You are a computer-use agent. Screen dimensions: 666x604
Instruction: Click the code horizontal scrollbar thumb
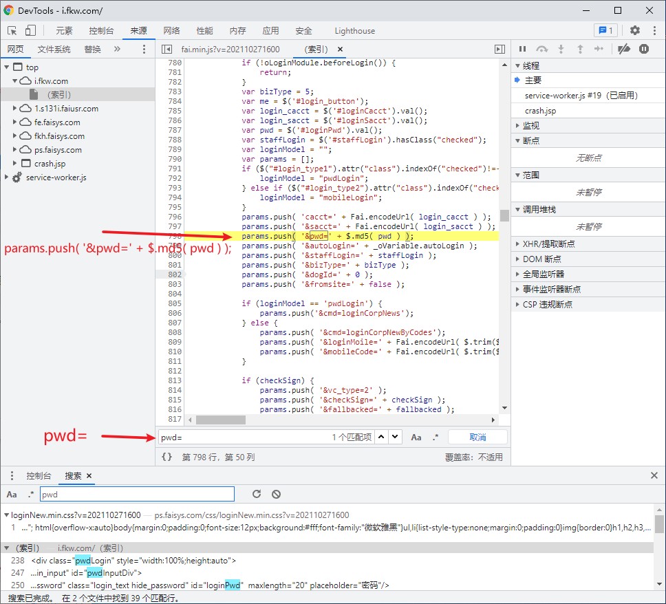(x=220, y=420)
